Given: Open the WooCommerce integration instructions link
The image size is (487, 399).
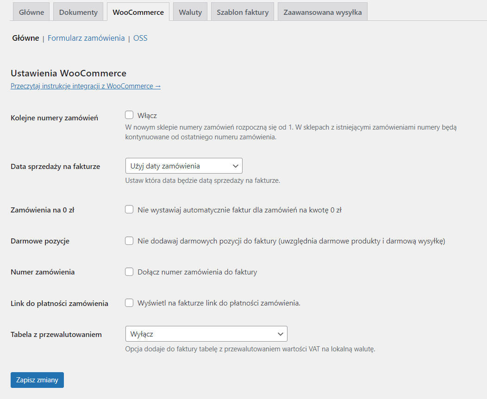Looking at the screenshot, I should [x=86, y=86].
